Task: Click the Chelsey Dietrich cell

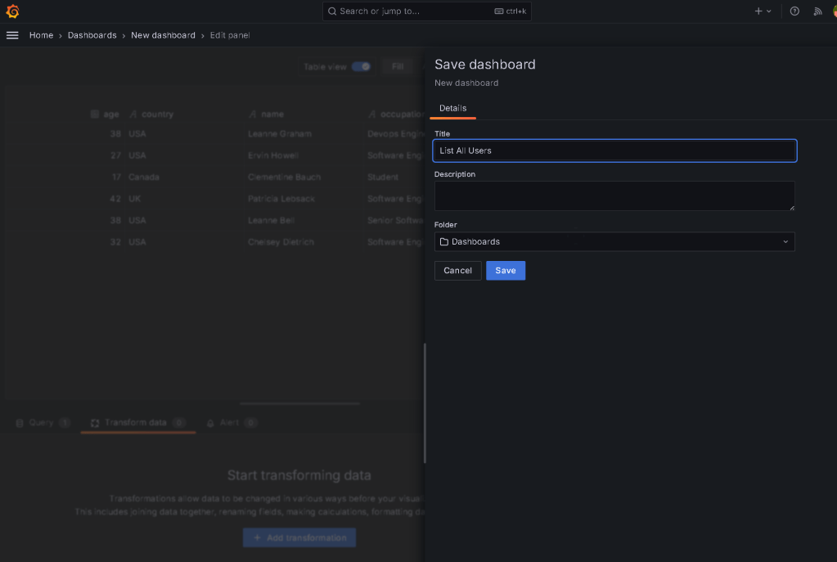Action: pyautogui.click(x=281, y=242)
